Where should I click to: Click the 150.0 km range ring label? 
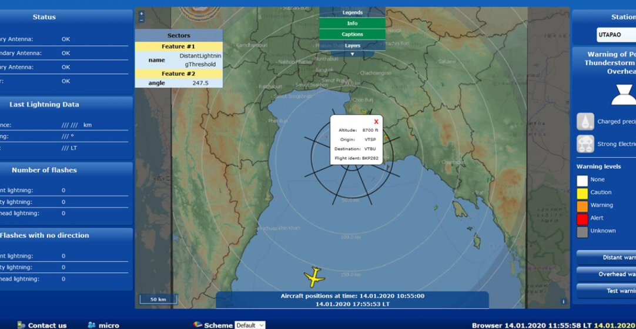350,275
